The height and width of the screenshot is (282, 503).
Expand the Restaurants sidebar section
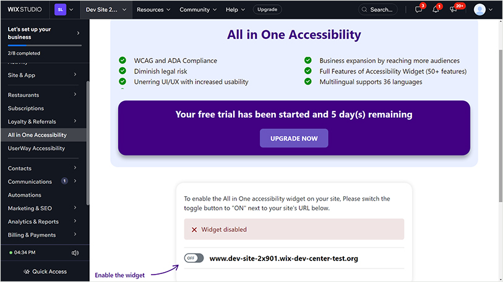point(75,95)
